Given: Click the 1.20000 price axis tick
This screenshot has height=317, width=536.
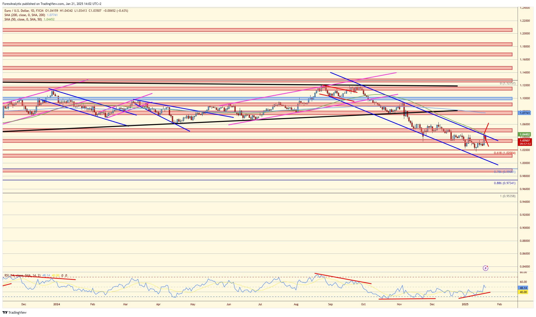Looking at the screenshot, I should click(x=525, y=34).
